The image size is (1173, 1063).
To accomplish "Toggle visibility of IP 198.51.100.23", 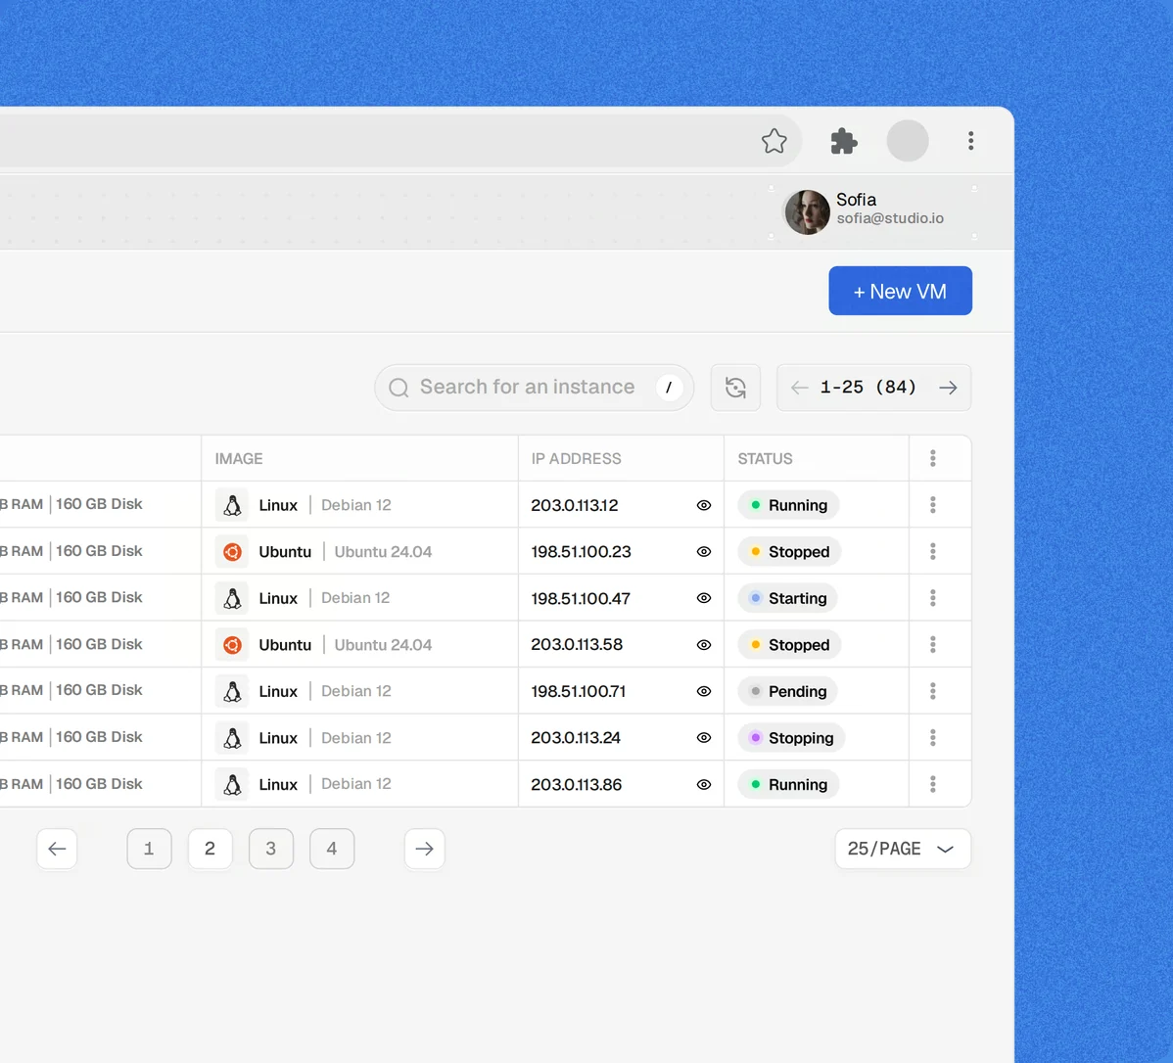I will (703, 551).
